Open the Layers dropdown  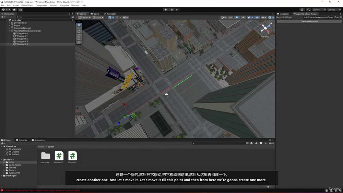pyautogui.click(x=319, y=10)
